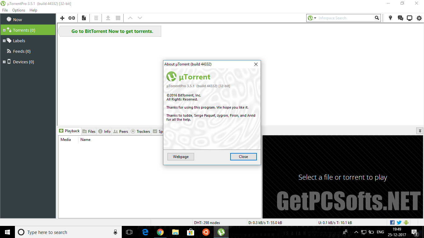Click the Media column header
The height and width of the screenshot is (238, 424).
coord(68,140)
